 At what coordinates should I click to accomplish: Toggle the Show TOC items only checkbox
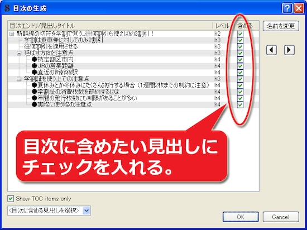coord(11,199)
